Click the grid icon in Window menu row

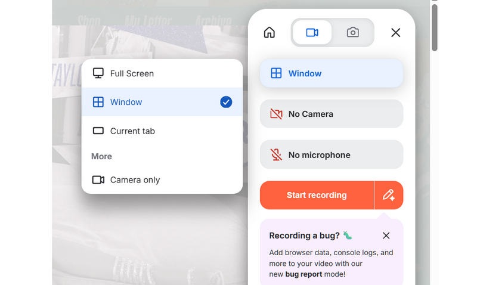coord(98,102)
